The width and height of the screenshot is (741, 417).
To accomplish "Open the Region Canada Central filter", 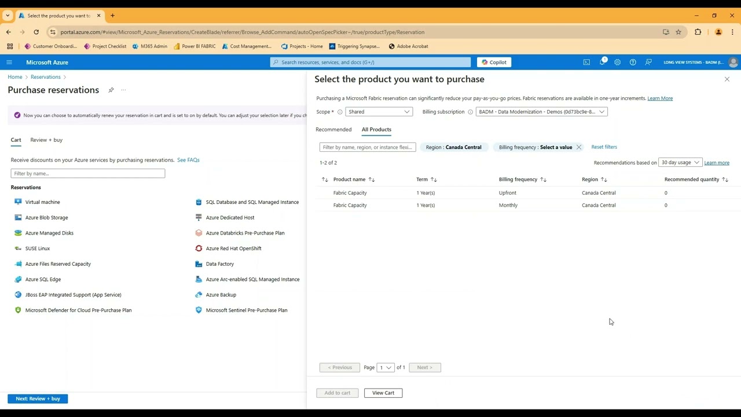I will 454,147.
